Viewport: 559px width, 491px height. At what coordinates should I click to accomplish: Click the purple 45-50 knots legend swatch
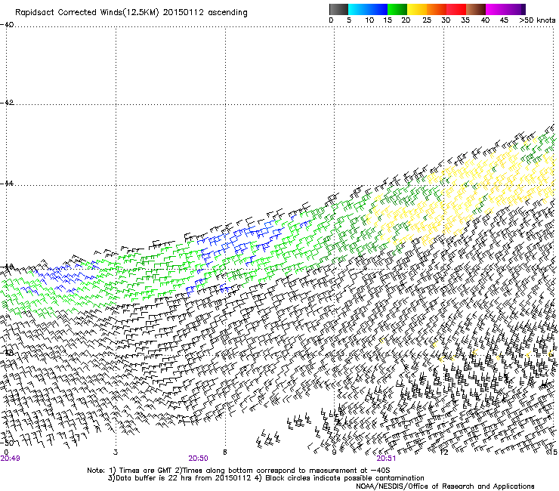(515, 9)
